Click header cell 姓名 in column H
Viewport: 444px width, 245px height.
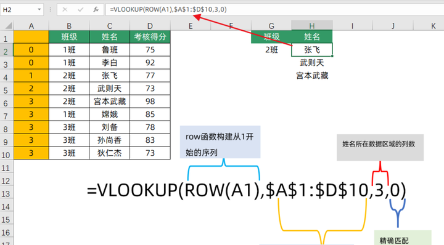pos(312,37)
